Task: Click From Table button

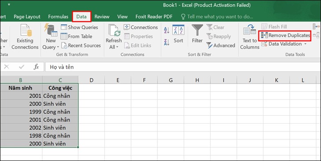Action: pyautogui.click(x=77, y=36)
